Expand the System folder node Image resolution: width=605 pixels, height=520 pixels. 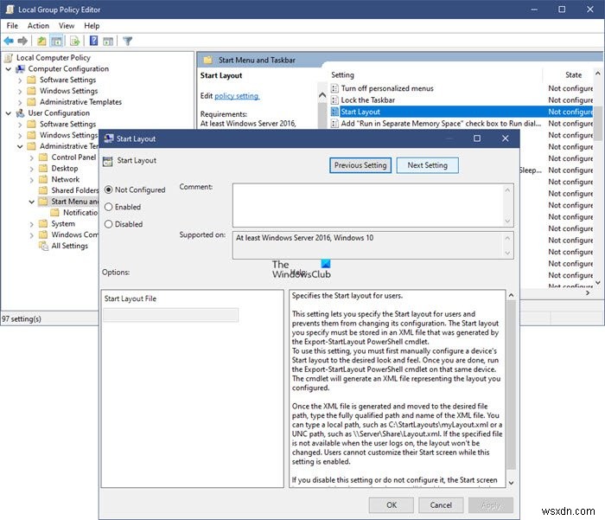[32, 224]
